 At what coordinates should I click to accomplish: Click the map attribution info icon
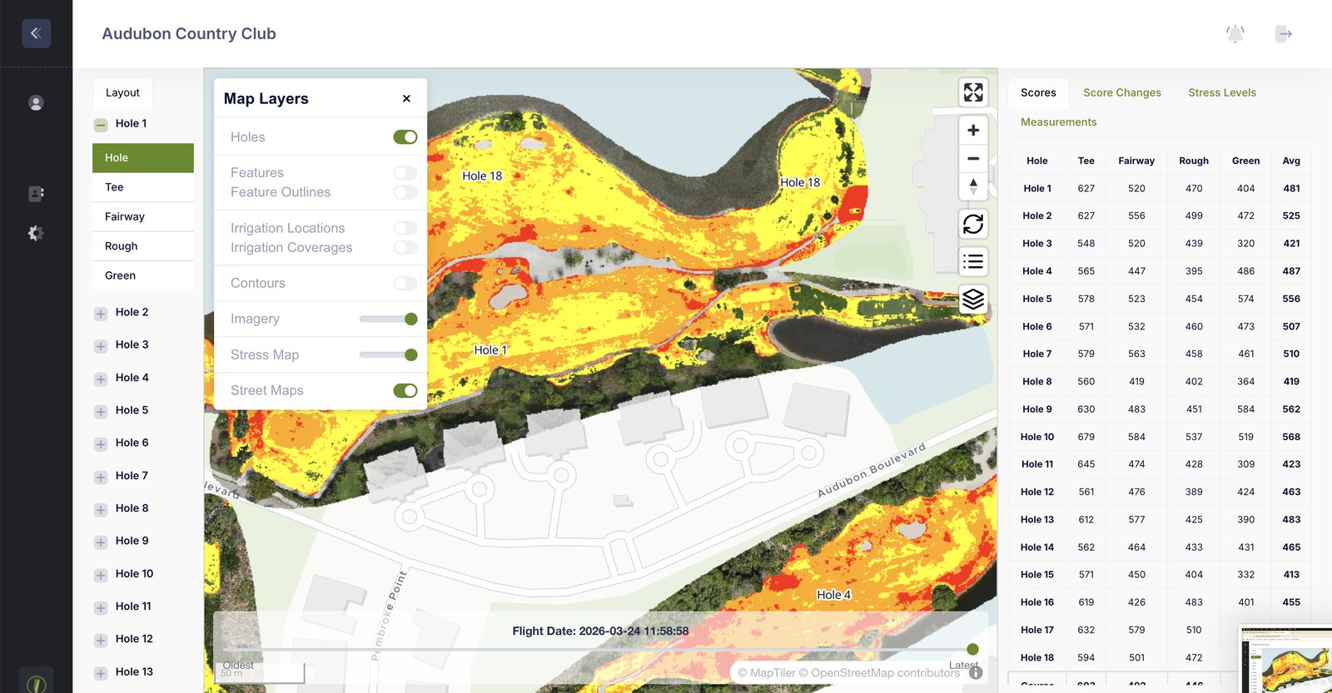click(976, 672)
